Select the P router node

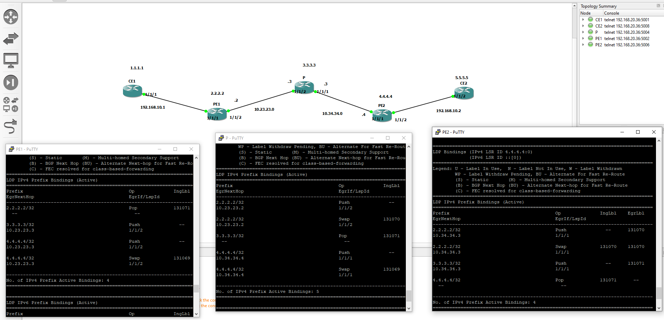click(x=304, y=87)
